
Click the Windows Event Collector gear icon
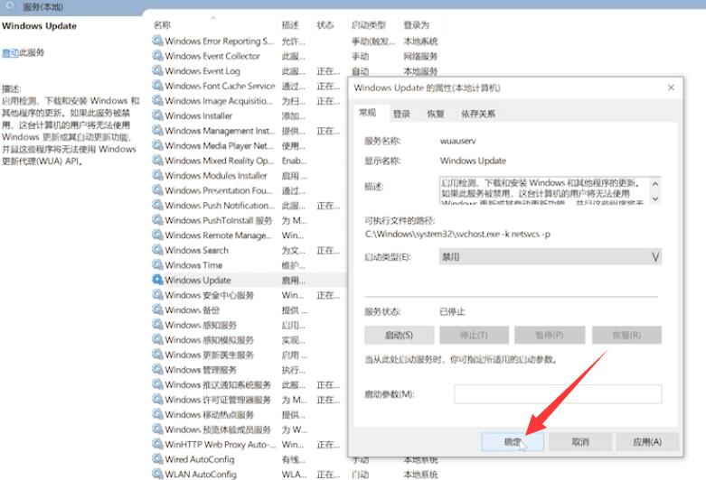tap(157, 56)
